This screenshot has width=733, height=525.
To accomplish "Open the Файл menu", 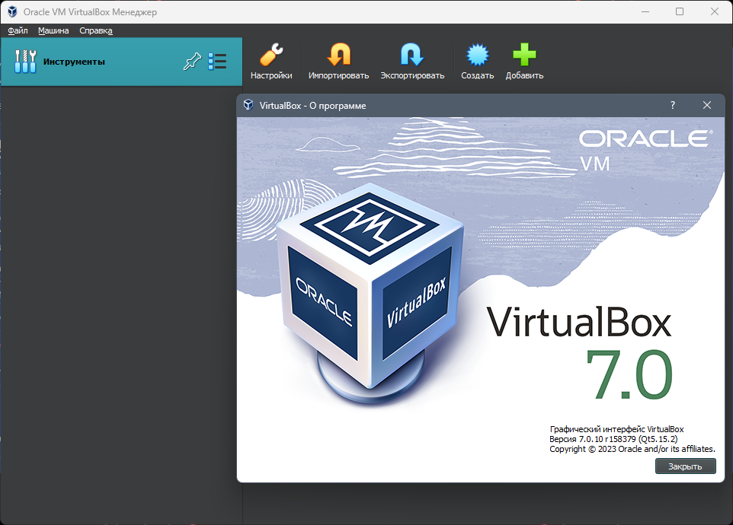I will 18,30.
